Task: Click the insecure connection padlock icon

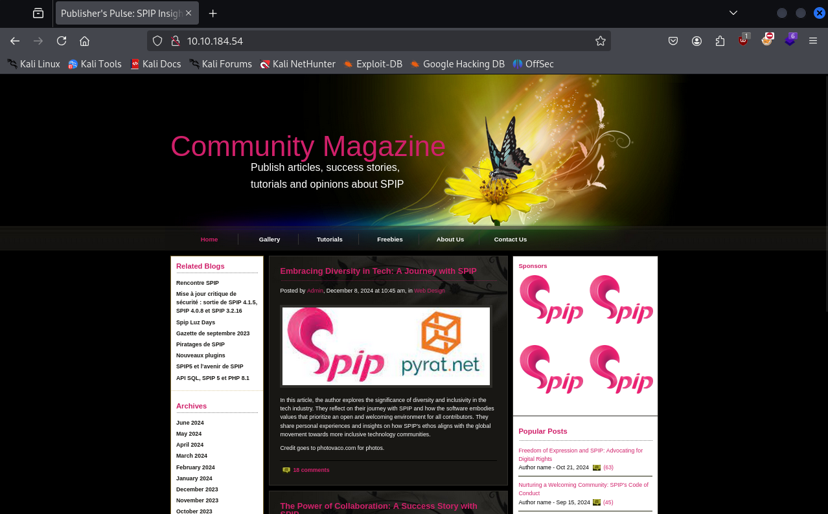Action: (x=174, y=41)
